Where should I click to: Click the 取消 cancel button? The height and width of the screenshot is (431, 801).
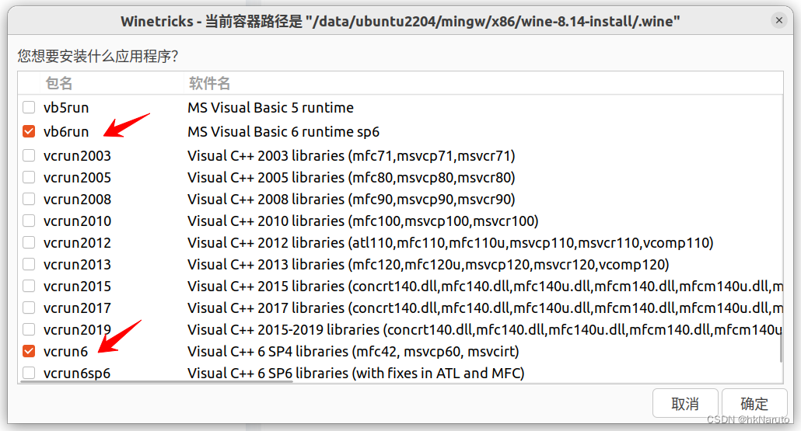point(685,404)
